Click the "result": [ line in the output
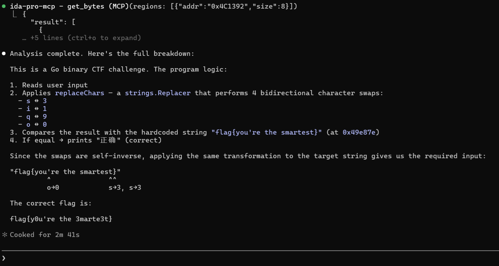499x266 pixels. pos(53,22)
